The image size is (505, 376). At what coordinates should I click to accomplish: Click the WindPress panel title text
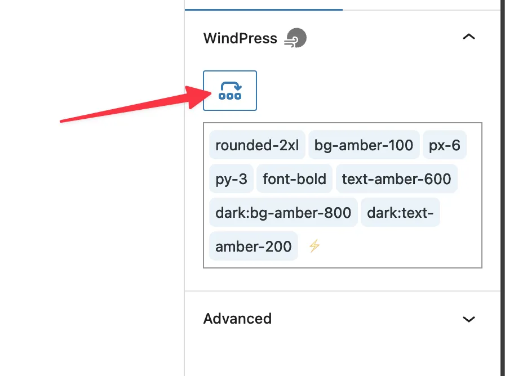(240, 38)
